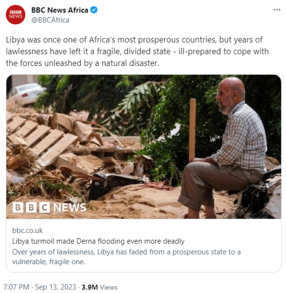Click the Sep 13, 2023 date
This screenshot has width=286, height=293.
pyautogui.click(x=56, y=287)
